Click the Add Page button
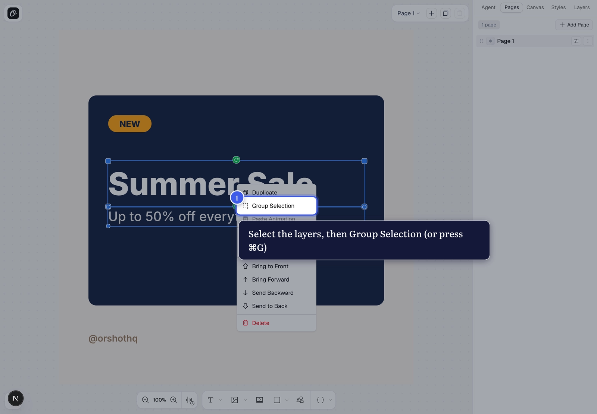This screenshot has height=414, width=597. click(x=574, y=25)
